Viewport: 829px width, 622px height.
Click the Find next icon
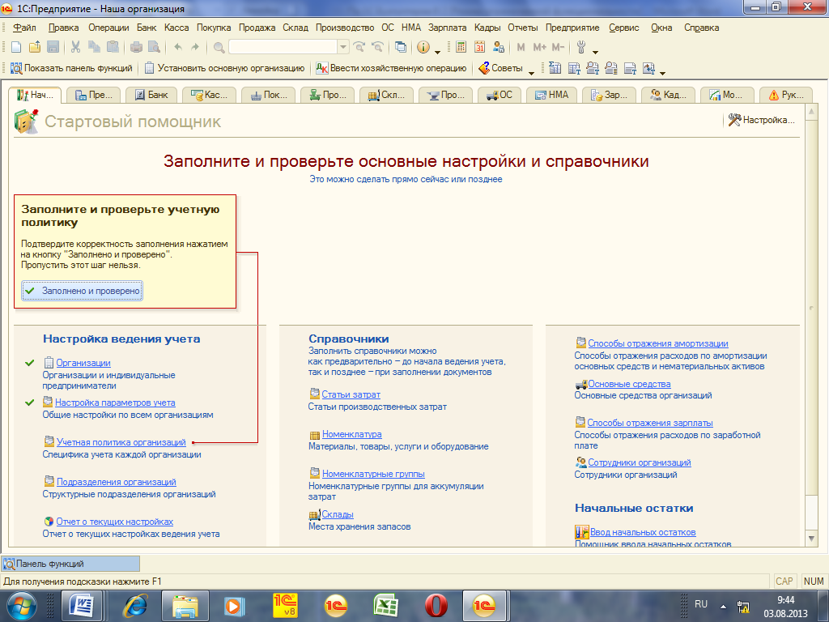click(359, 47)
